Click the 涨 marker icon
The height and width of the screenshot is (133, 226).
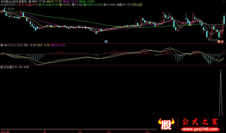tap(222, 41)
